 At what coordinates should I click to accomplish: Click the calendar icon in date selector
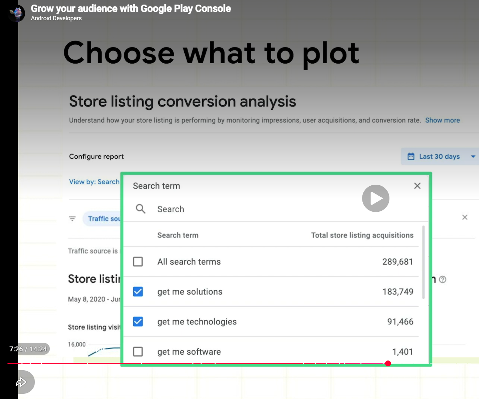pyautogui.click(x=411, y=157)
